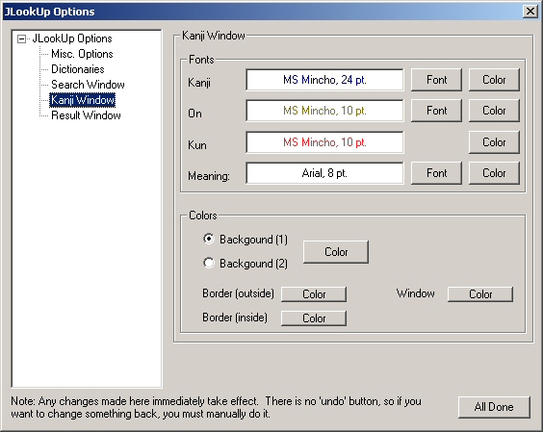Click the Kanji font preview field
Viewport: 543px width, 432px height.
tap(324, 80)
